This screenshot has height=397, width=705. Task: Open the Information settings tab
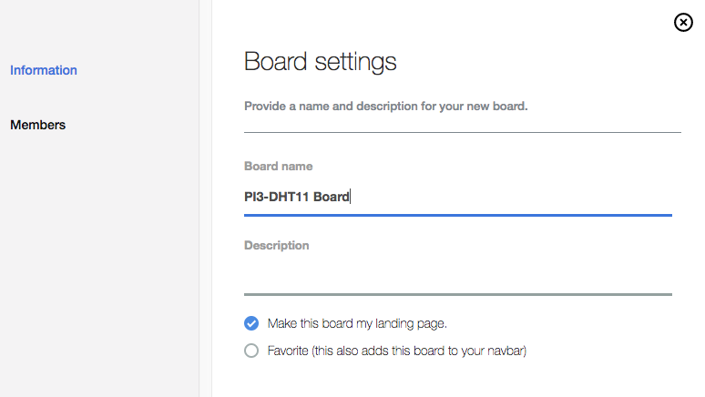click(44, 70)
